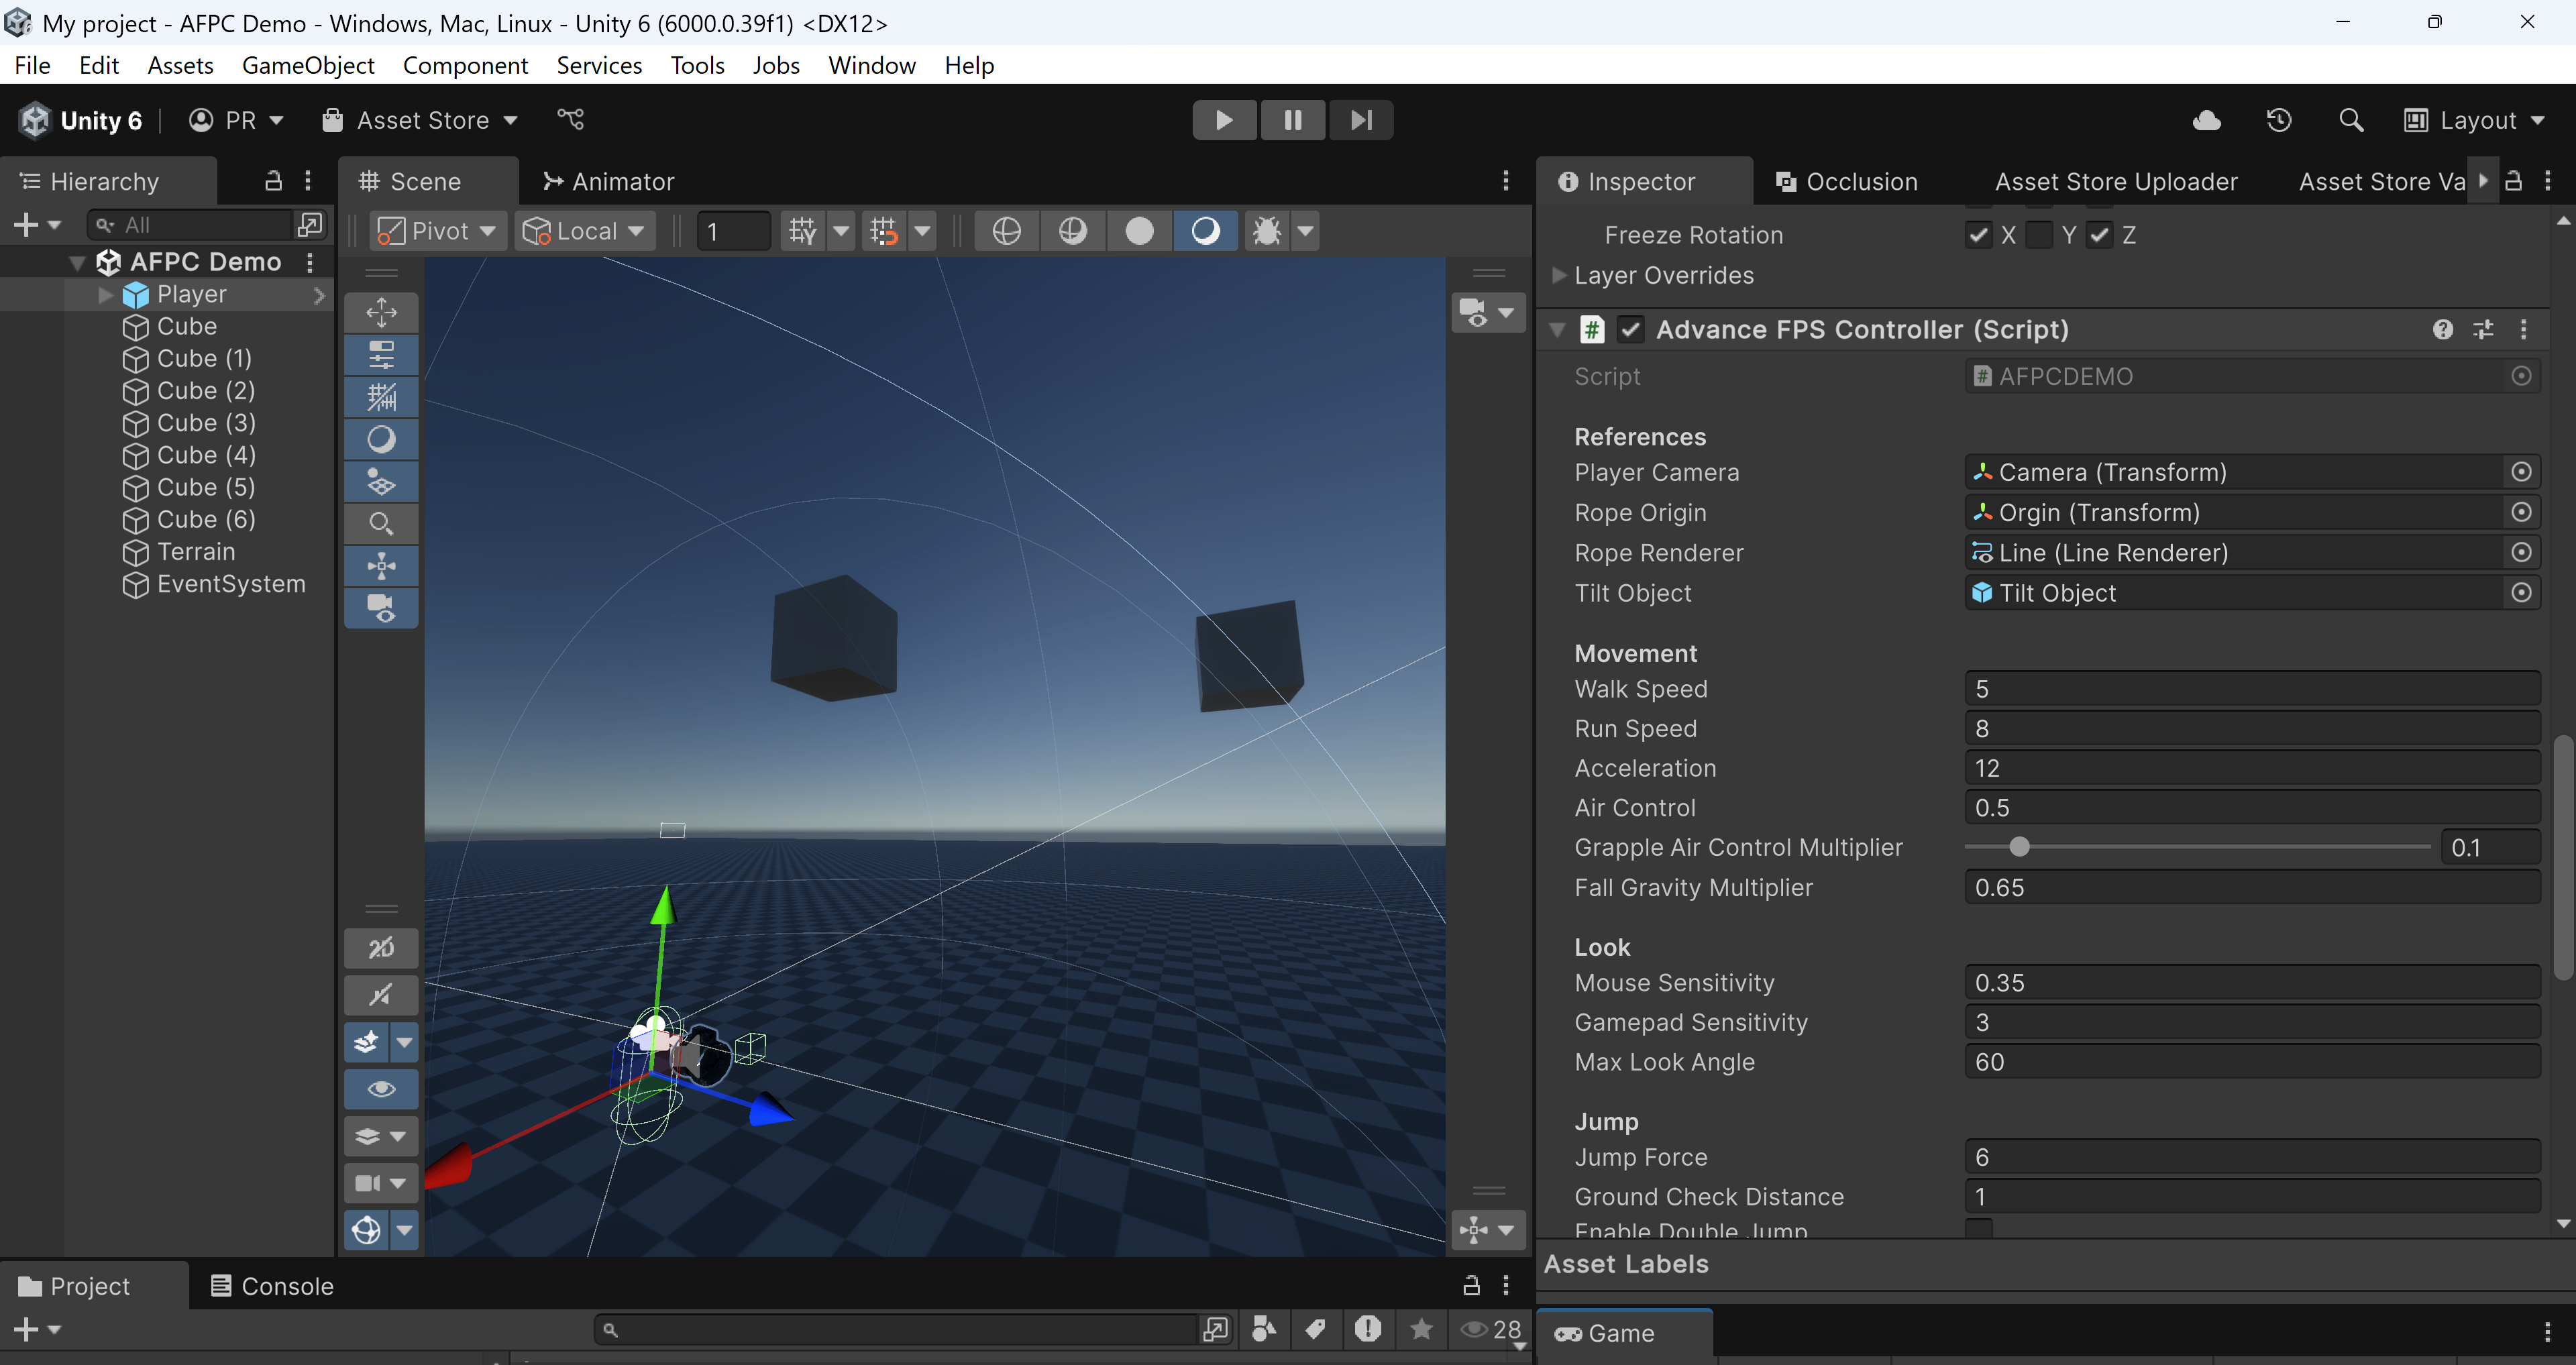The image size is (2576, 1365).
Task: Open Advance FPS Controller kebab menu
Action: pyautogui.click(x=2523, y=329)
